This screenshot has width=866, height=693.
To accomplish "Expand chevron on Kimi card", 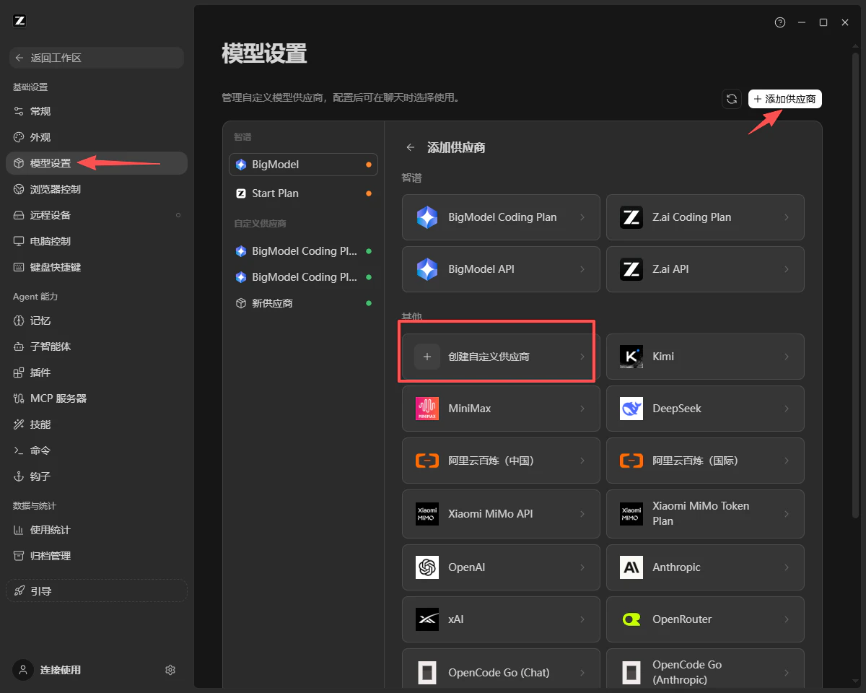I will coord(787,357).
